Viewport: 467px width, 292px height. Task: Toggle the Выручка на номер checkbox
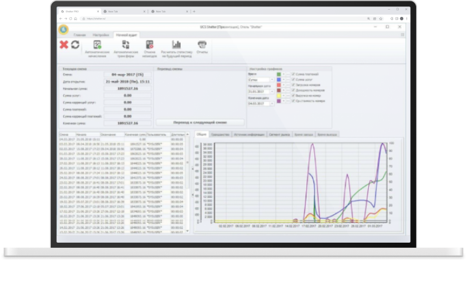[293, 95]
